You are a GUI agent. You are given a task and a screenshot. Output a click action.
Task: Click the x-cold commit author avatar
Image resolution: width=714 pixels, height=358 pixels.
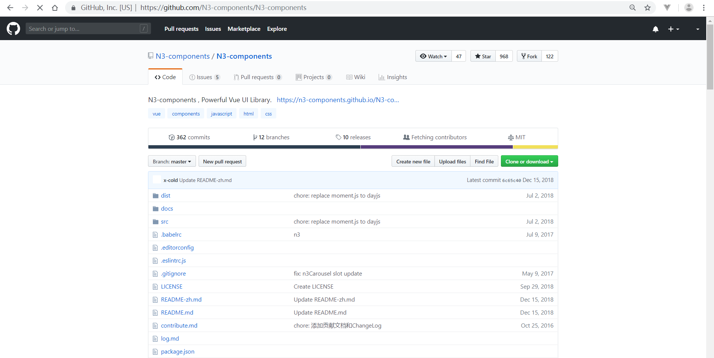coord(157,180)
